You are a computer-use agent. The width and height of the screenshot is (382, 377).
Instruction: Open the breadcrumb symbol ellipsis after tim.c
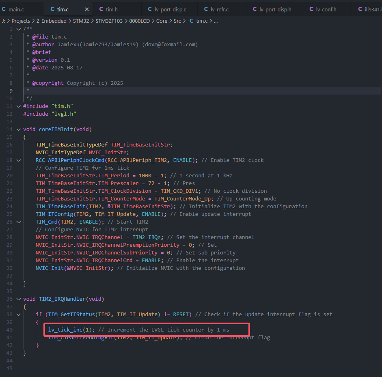(x=216, y=21)
